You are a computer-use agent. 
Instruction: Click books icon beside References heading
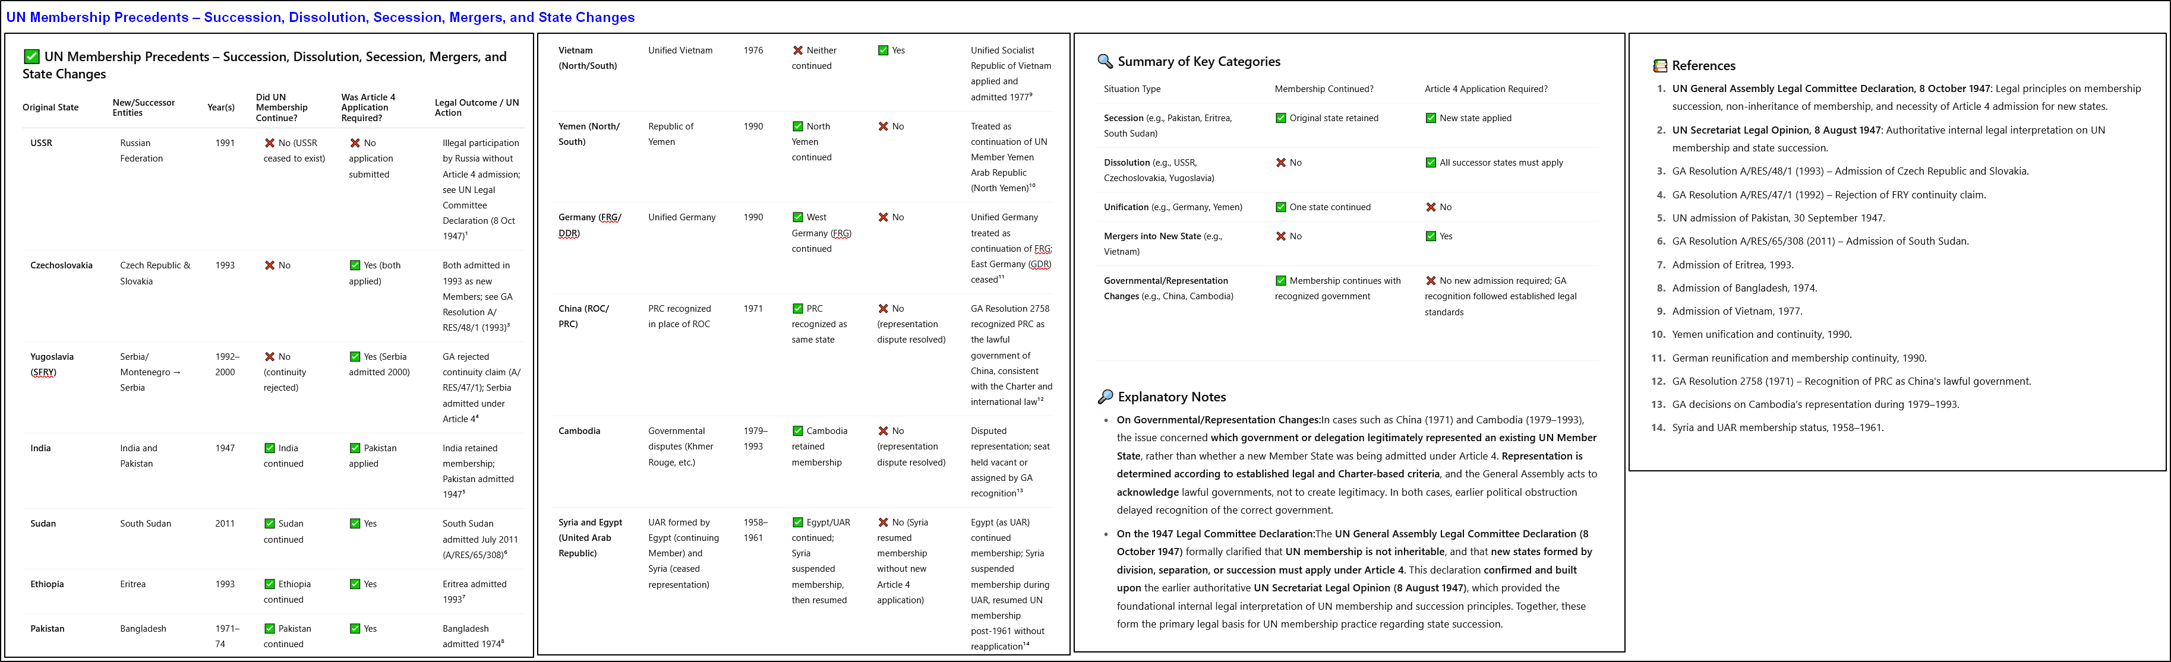click(1659, 66)
